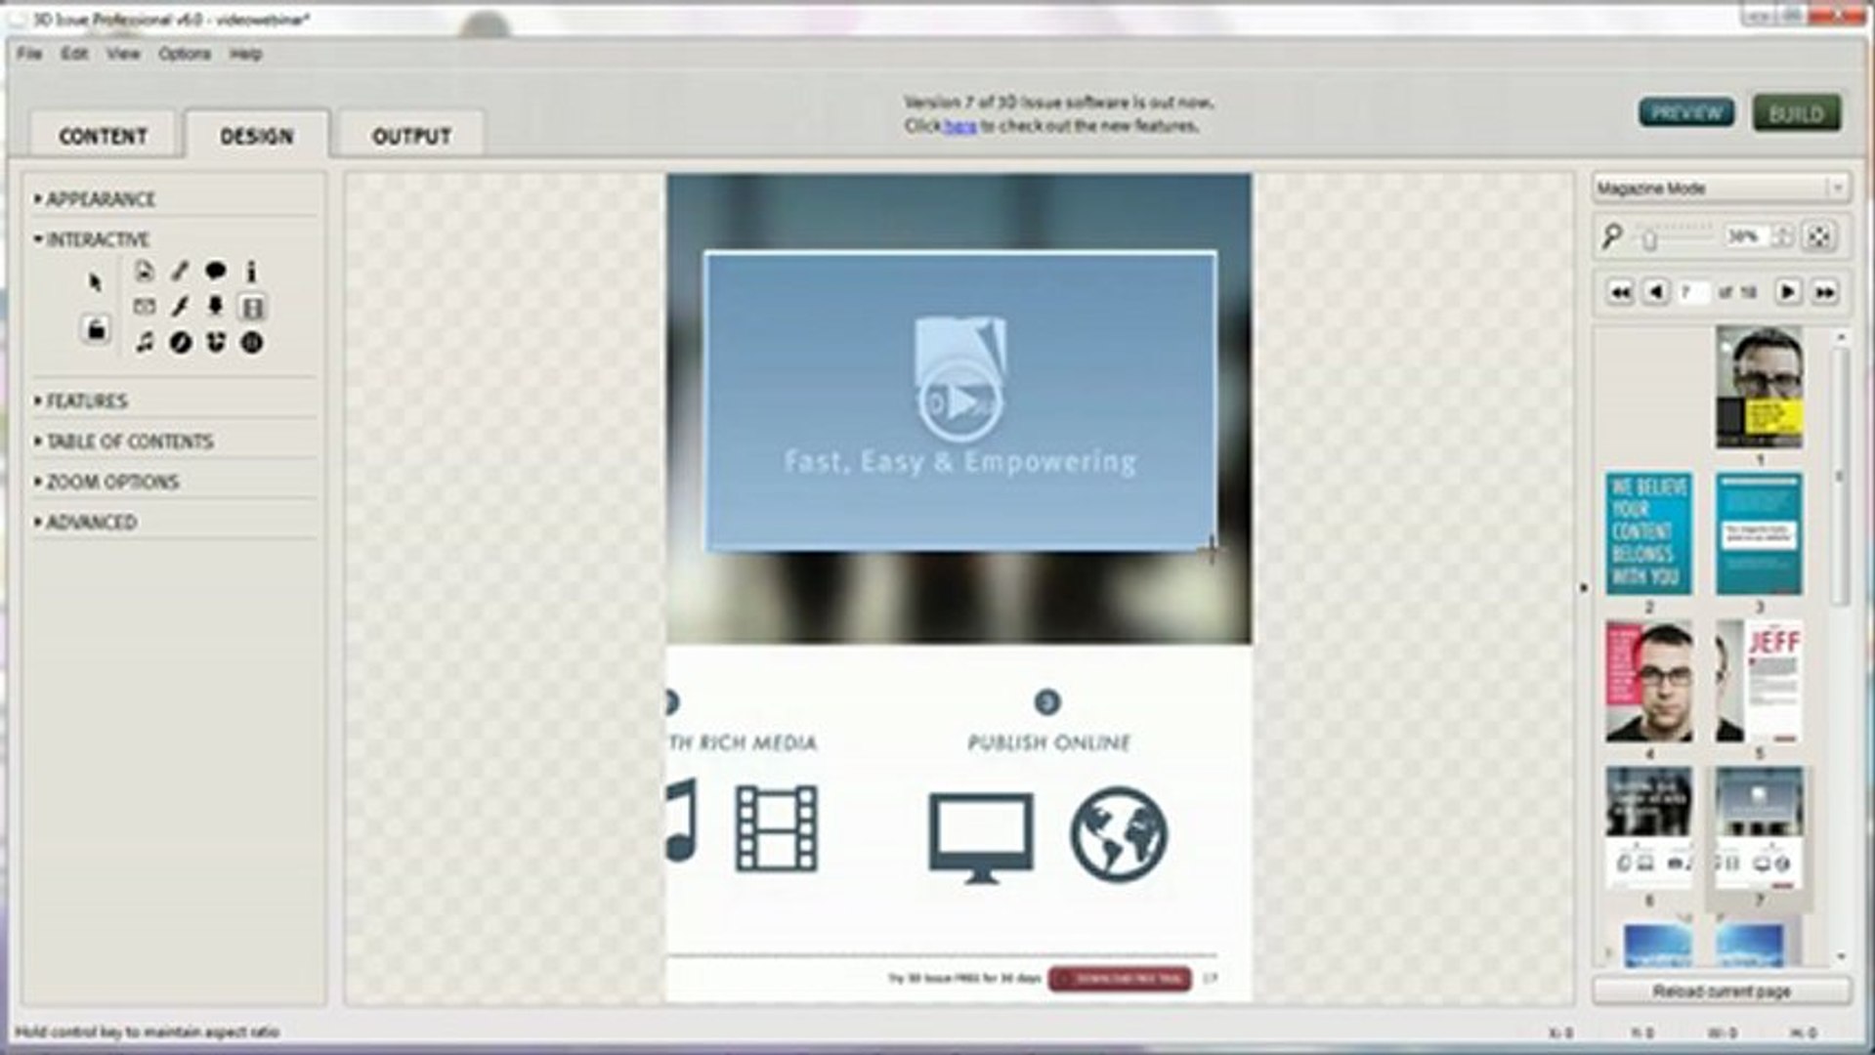Click the next page arrow
This screenshot has height=1055, width=1875.
1790,290
